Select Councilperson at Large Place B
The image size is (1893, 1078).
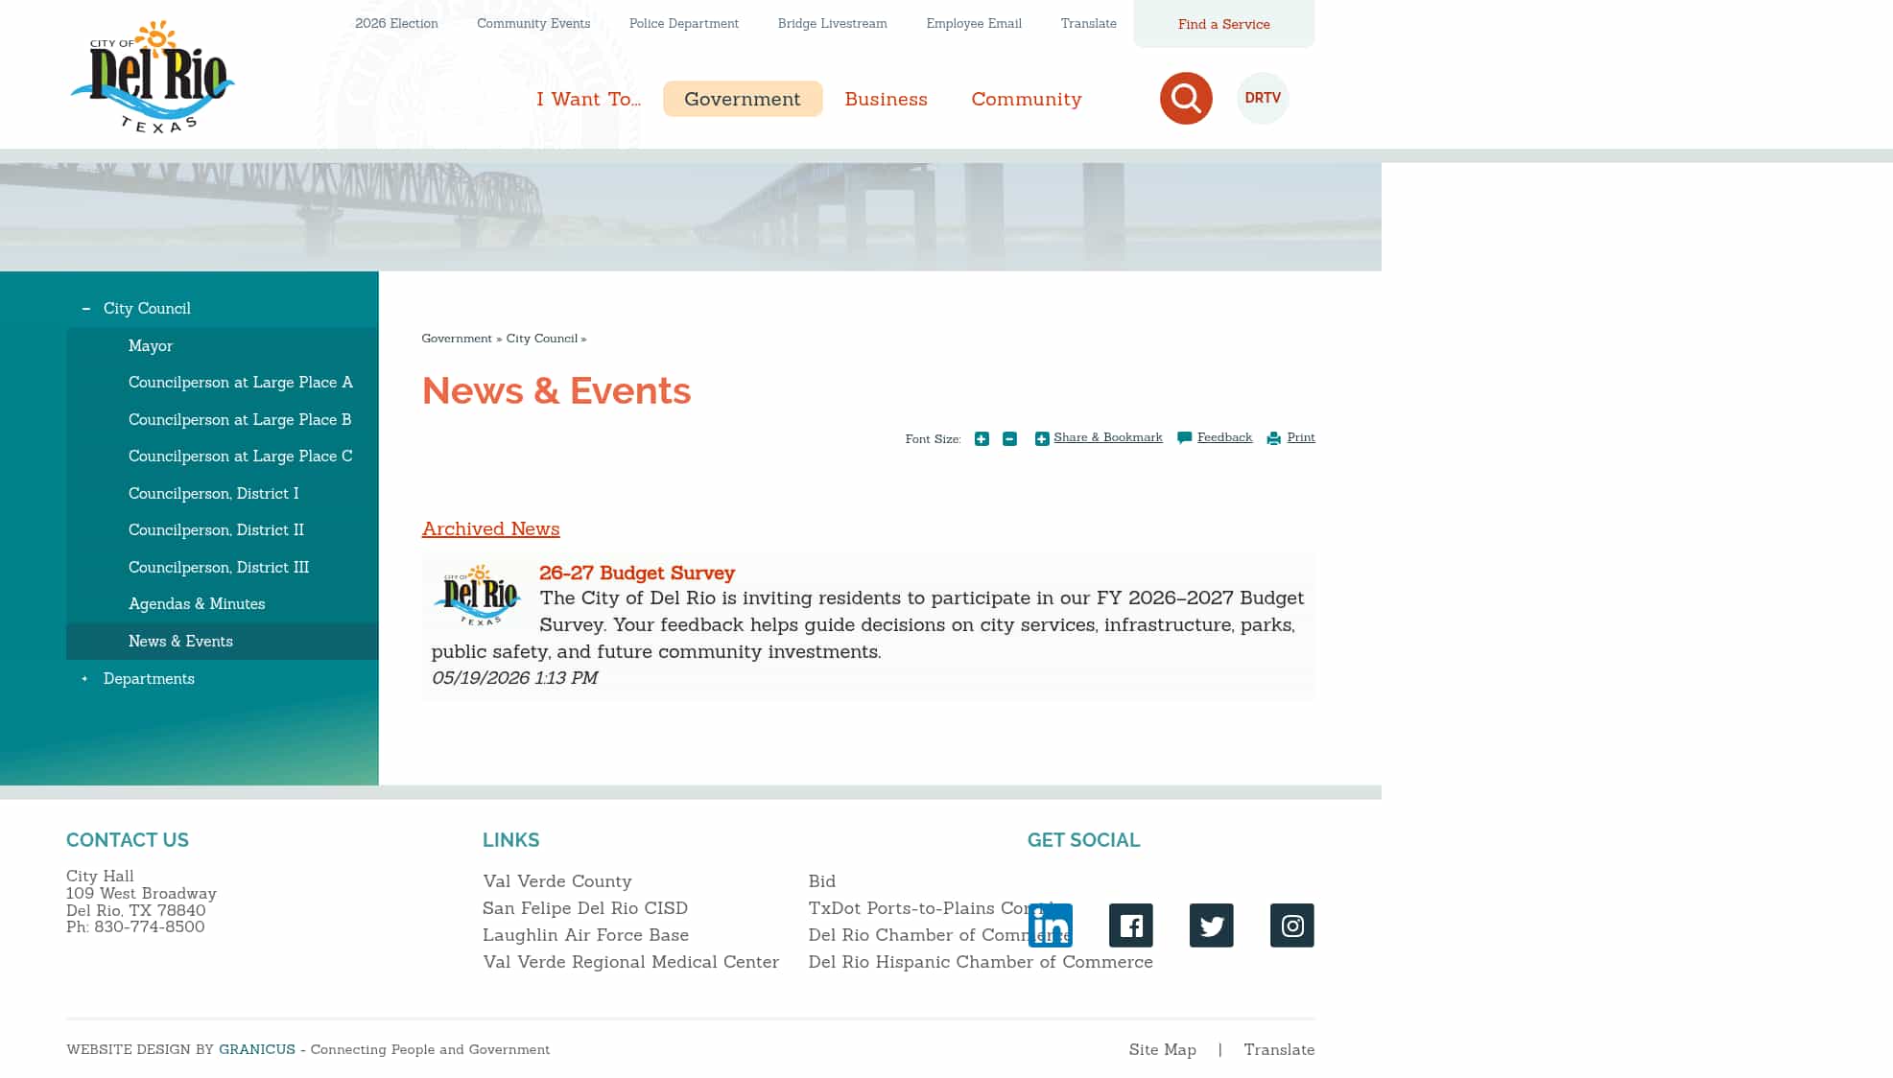240,420
